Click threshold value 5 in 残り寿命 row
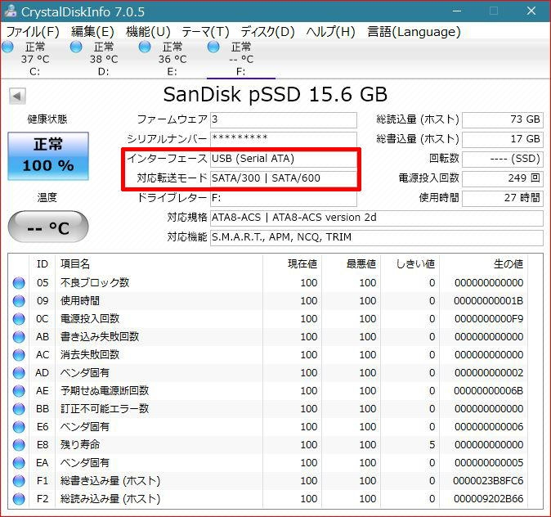Viewport: 551px width, 517px height. click(432, 444)
